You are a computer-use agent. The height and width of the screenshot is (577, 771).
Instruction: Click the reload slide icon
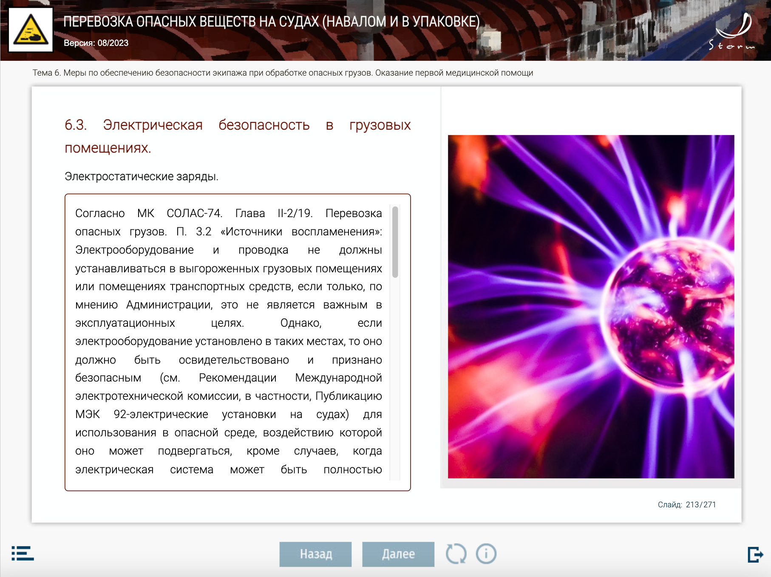[456, 554]
